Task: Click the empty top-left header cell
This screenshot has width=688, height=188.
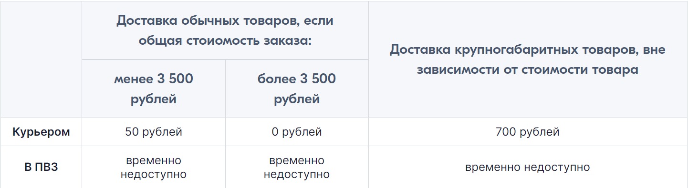Action: [41, 59]
